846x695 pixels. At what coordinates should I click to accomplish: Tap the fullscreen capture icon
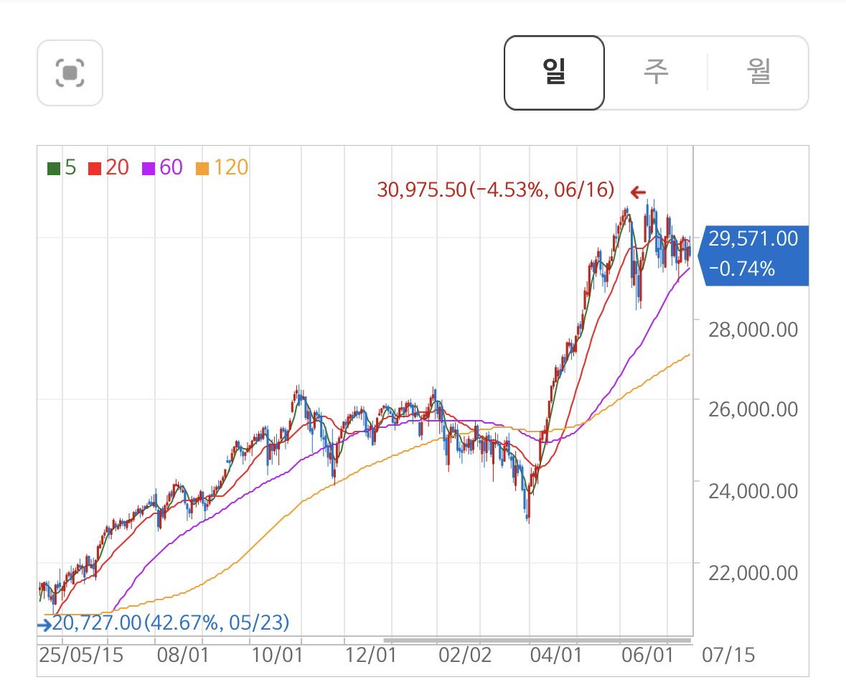pyautogui.click(x=70, y=73)
